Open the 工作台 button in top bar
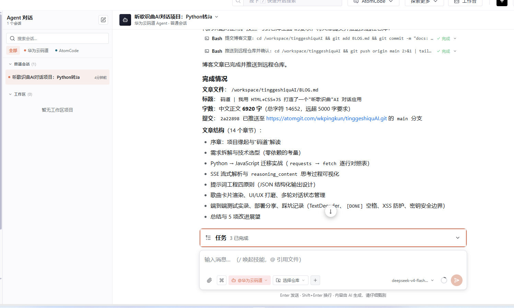 465,2
